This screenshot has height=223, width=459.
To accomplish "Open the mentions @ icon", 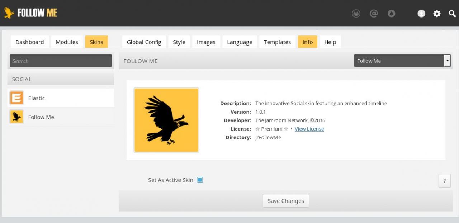I will coord(374,14).
